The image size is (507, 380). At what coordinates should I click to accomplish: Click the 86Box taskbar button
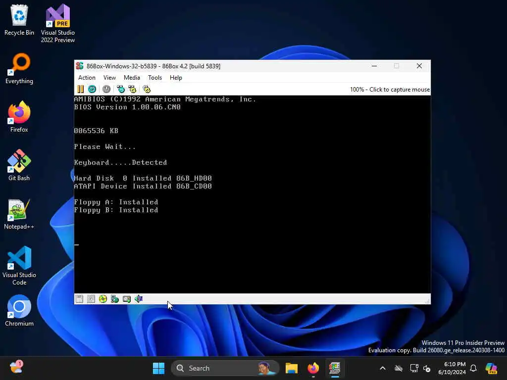[335, 368]
